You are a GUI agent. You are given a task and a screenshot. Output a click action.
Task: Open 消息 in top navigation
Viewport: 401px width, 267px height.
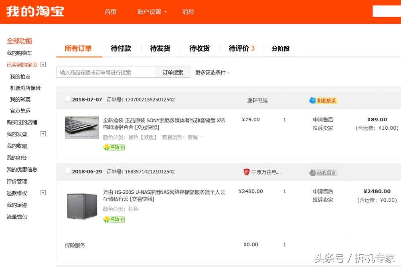pos(188,12)
